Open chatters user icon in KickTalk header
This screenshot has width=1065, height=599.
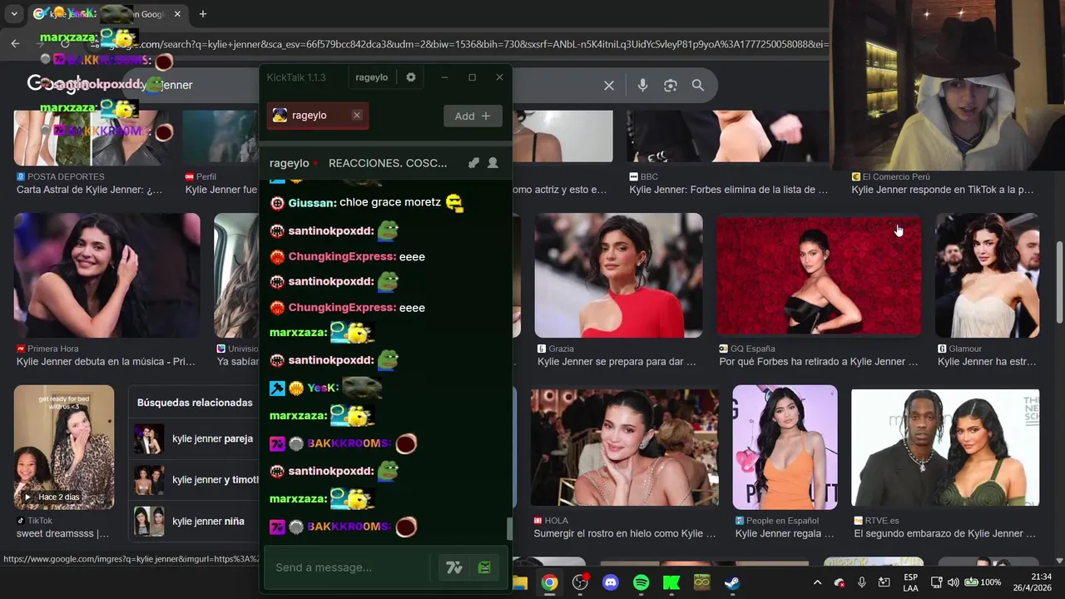pos(493,163)
